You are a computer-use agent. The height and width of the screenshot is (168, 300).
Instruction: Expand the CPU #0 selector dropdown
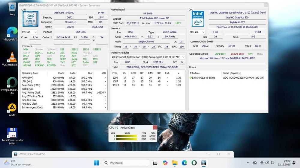29,32
